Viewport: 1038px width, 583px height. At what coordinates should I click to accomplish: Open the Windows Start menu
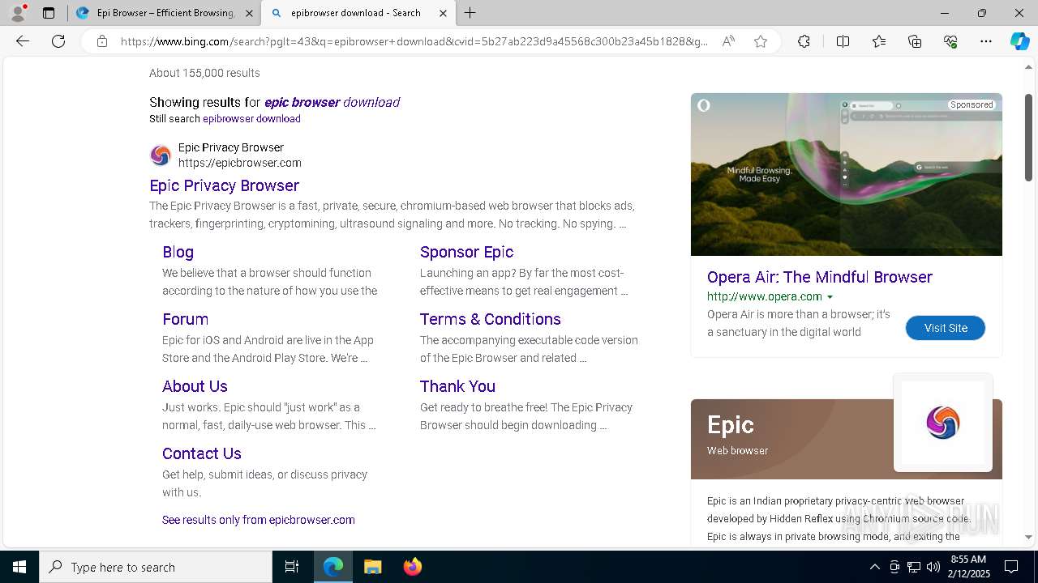click(19, 567)
